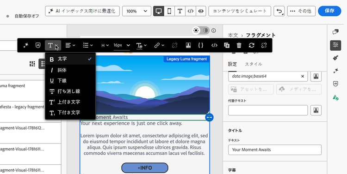The height and width of the screenshot is (174, 347).
Task: Switch to plain text view
Action: click(x=180, y=11)
